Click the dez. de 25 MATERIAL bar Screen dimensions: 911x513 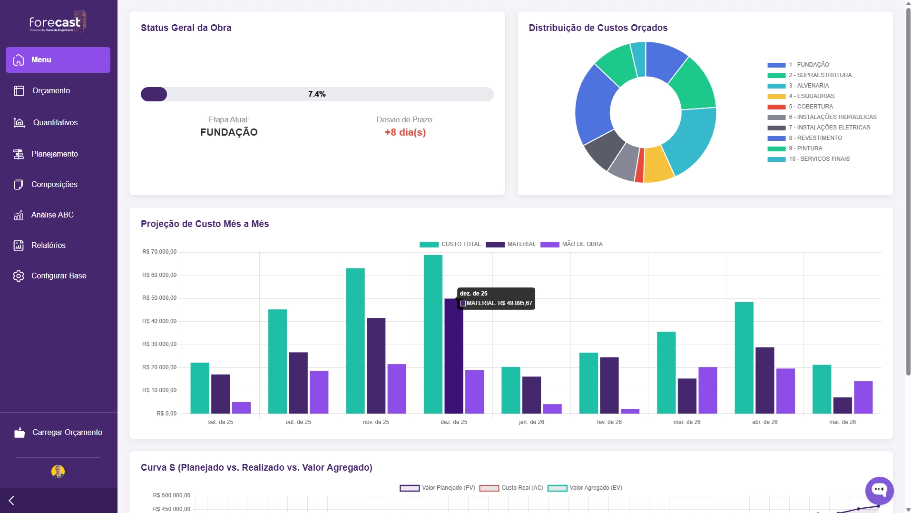click(x=453, y=356)
